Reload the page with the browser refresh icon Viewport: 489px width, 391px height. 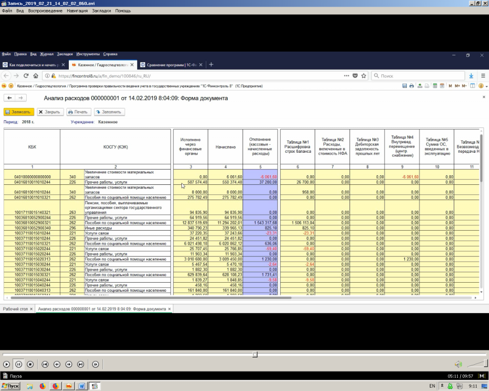pos(26,75)
